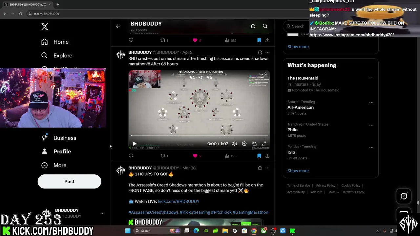The height and width of the screenshot is (236, 420).
Task: Open Terms of Service link
Action: tap(299, 186)
